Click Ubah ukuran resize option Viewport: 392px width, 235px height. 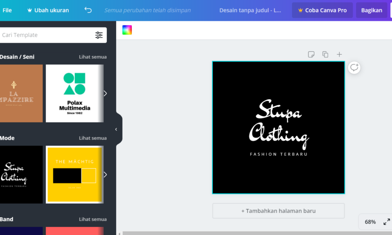(x=48, y=10)
